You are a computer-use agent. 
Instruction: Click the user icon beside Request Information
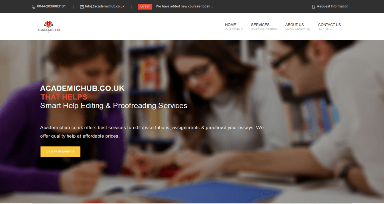313,7
